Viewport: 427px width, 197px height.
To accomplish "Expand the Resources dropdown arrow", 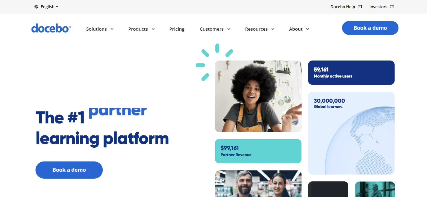I will coord(273,29).
